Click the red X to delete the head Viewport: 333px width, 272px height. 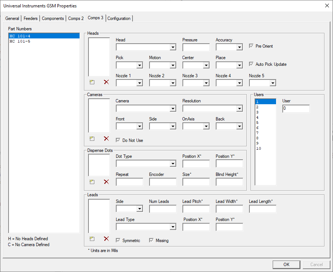[106, 82]
